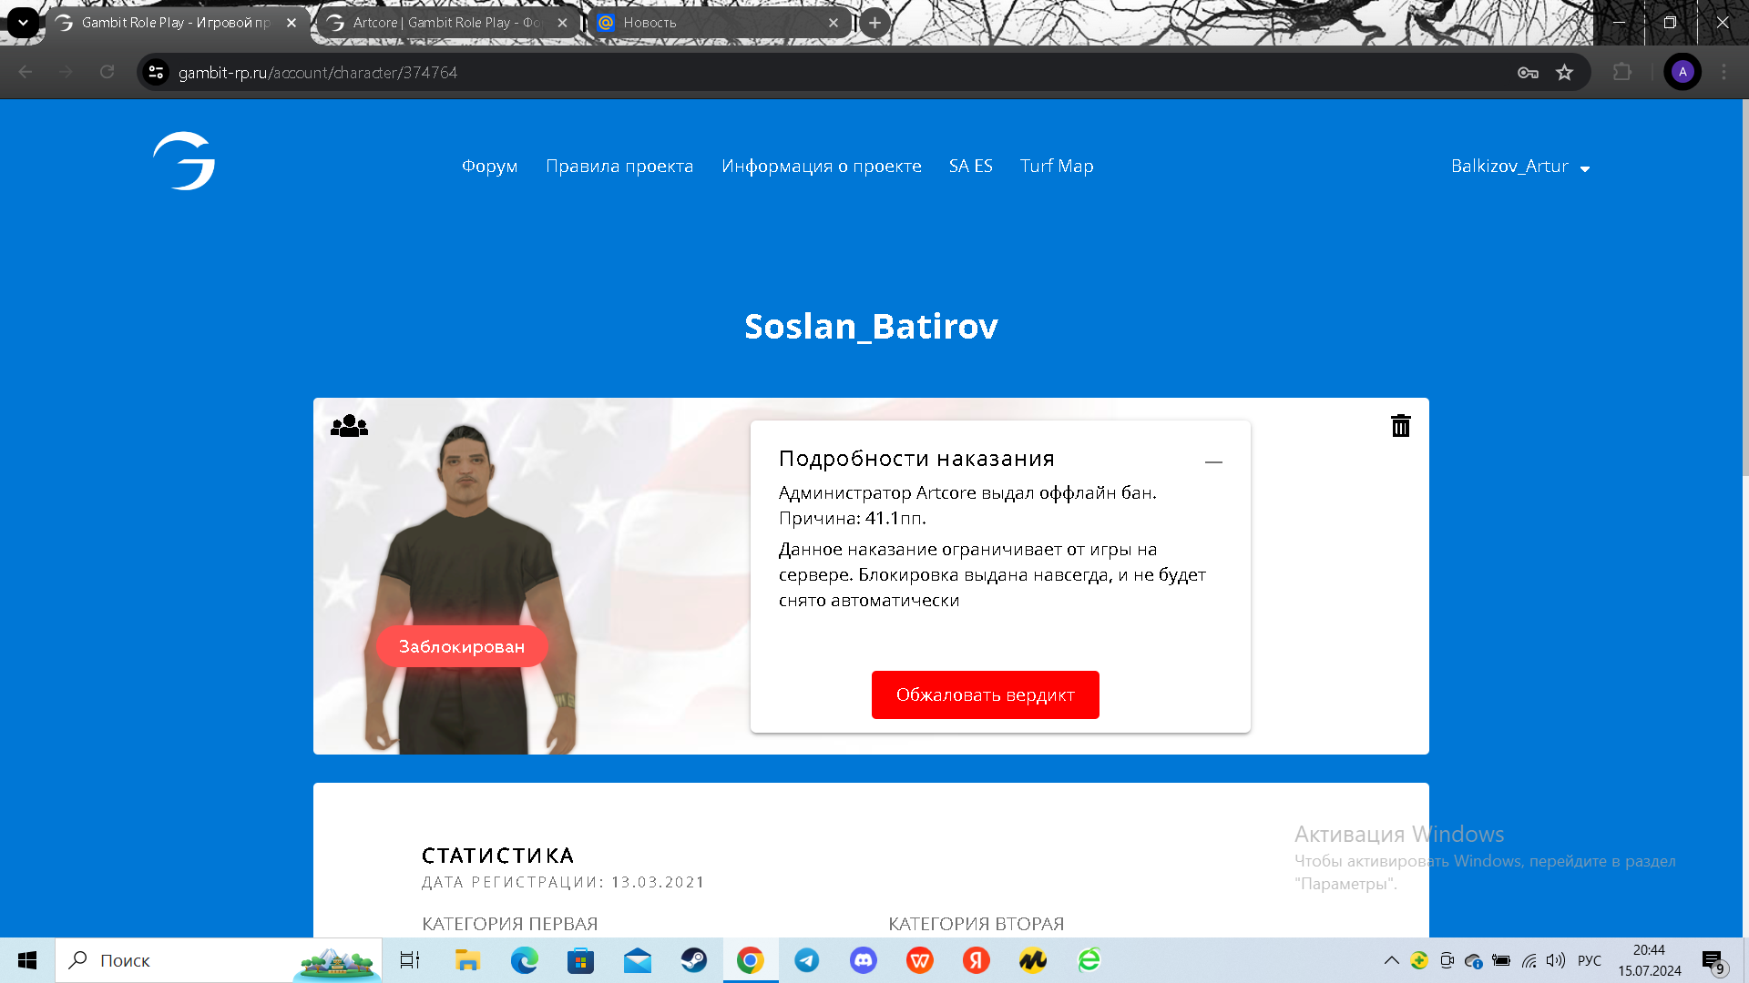This screenshot has height=983, width=1749.
Task: Open the password key icon in the address bar
Action: [1528, 73]
